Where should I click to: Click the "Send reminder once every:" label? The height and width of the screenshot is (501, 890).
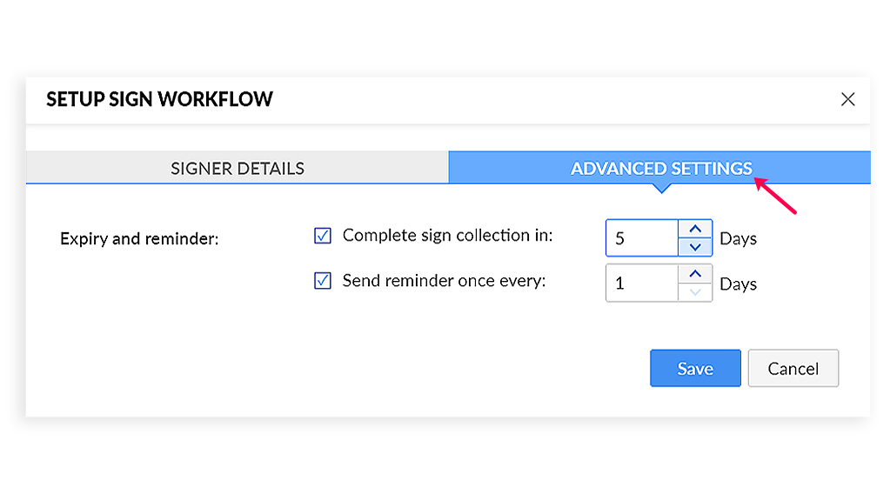pos(444,281)
